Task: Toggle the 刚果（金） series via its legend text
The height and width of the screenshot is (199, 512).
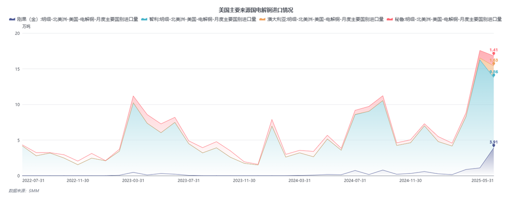Action: [x=77, y=19]
